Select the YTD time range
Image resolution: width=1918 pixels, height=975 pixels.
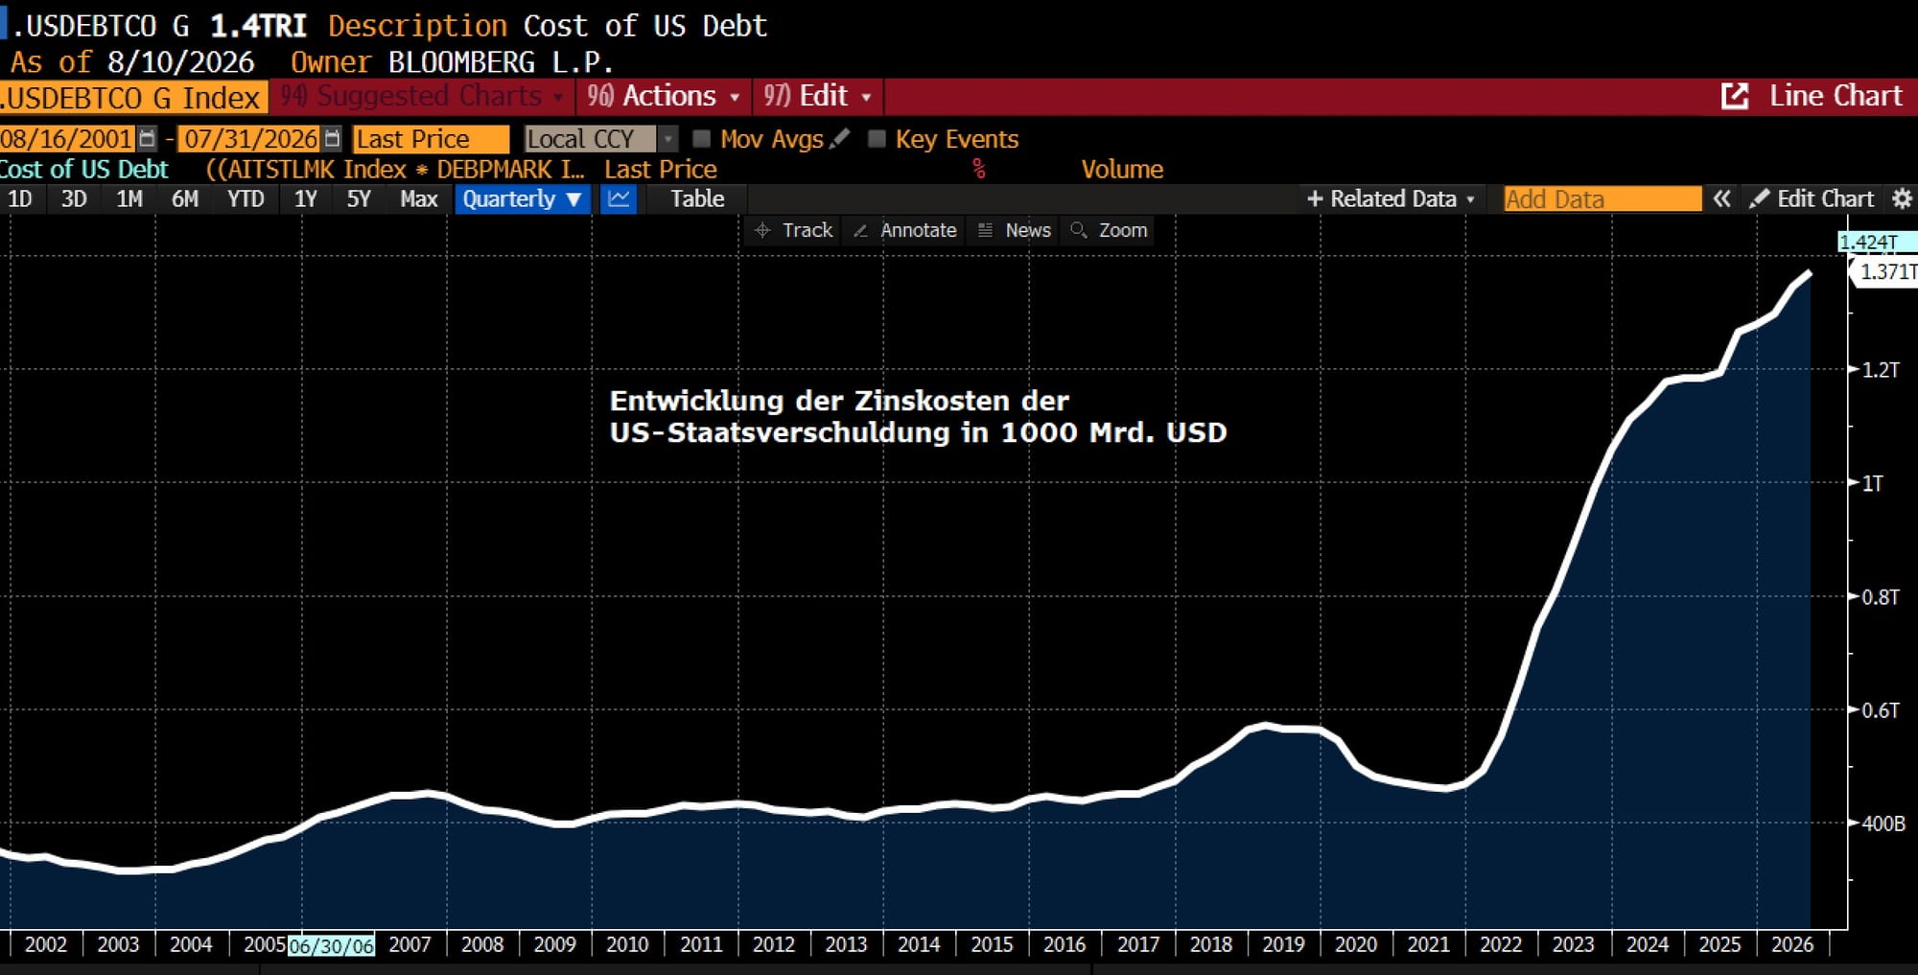(x=246, y=198)
